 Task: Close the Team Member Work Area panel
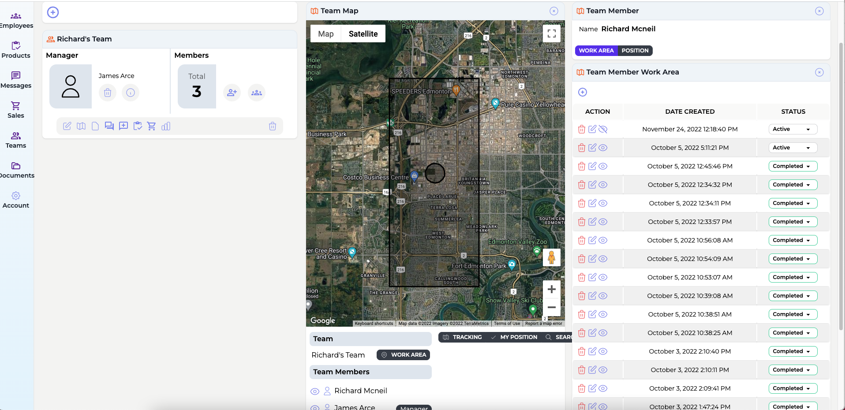tap(819, 72)
